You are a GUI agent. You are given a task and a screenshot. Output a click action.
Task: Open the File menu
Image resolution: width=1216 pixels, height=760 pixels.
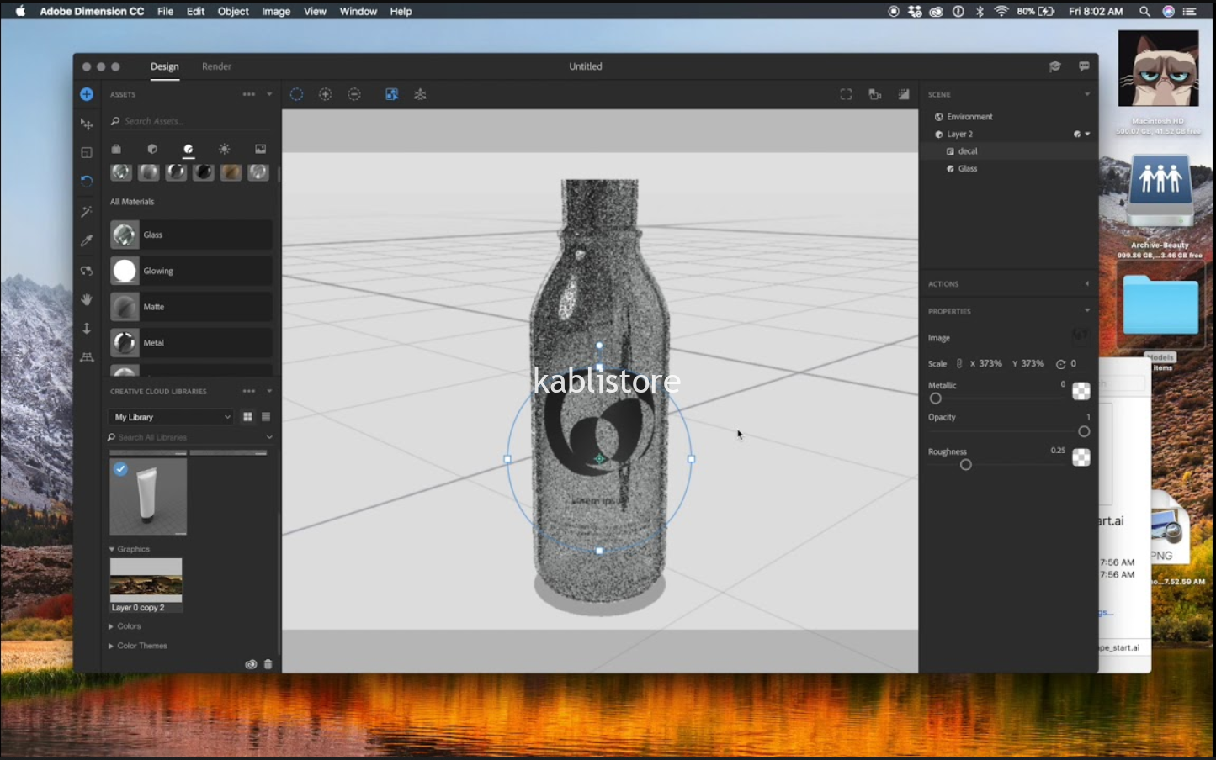(165, 11)
